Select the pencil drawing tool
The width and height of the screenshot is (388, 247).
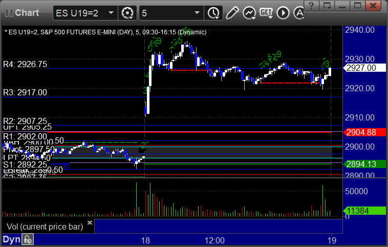click(x=232, y=13)
